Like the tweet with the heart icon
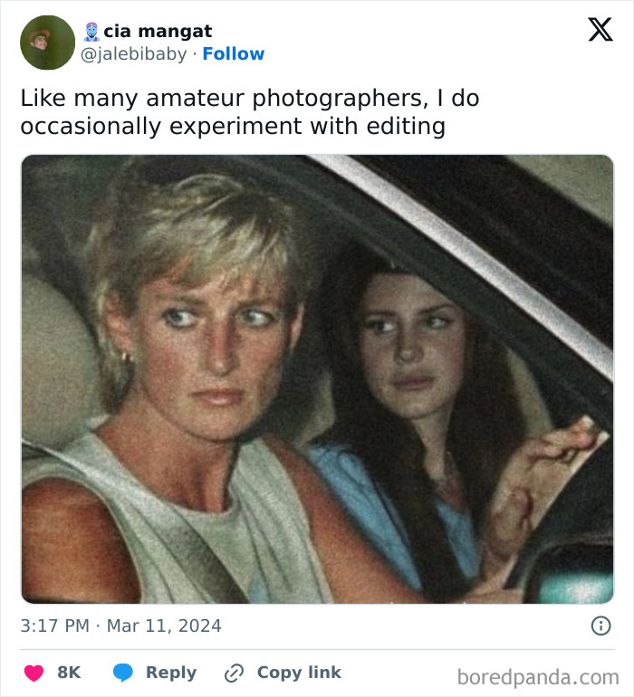 (34, 673)
